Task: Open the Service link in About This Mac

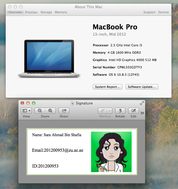Action: click(164, 12)
